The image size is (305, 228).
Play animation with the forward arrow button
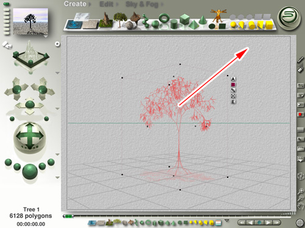(x=268, y=223)
